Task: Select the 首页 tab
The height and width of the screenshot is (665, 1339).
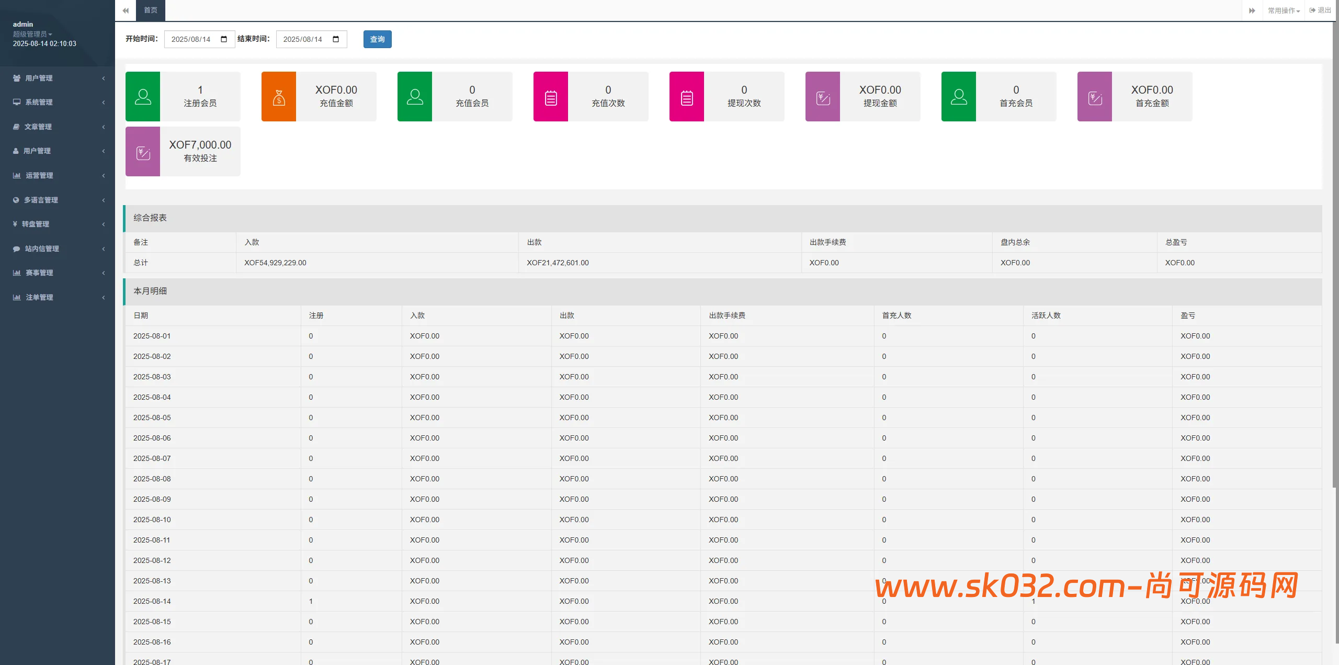Action: pyautogui.click(x=151, y=10)
